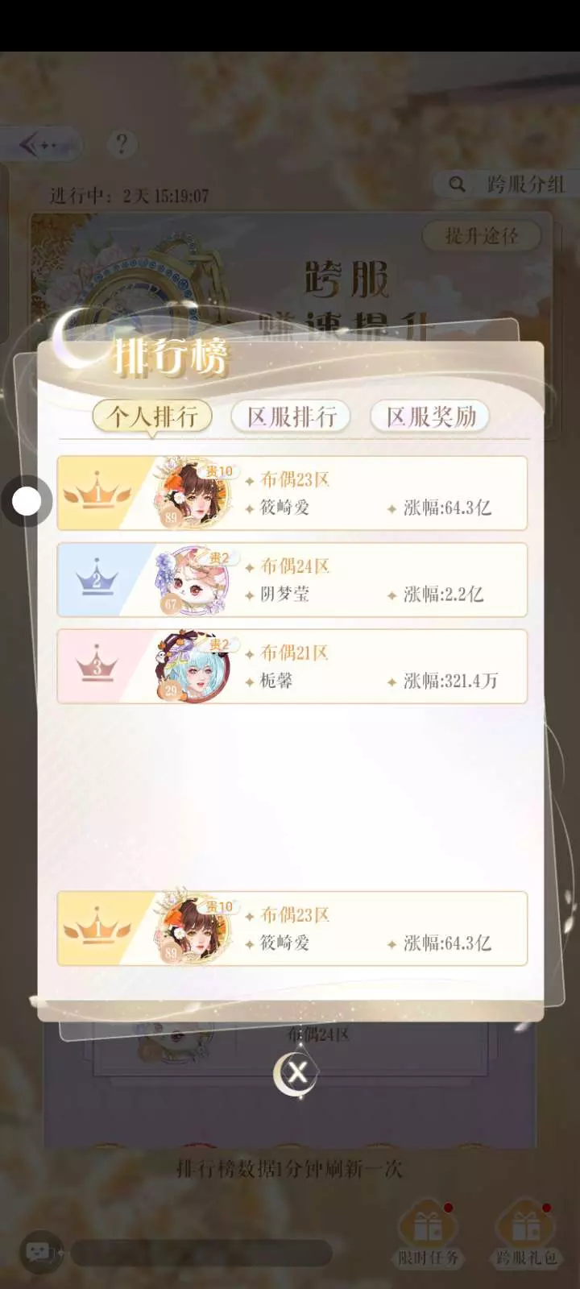The image size is (580, 1289).
Task: Select the 个人排行 tab
Action: (x=152, y=417)
